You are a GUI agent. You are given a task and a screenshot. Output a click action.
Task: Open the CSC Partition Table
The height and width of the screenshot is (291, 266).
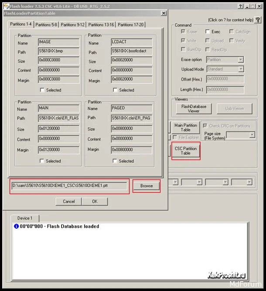tap(186, 151)
